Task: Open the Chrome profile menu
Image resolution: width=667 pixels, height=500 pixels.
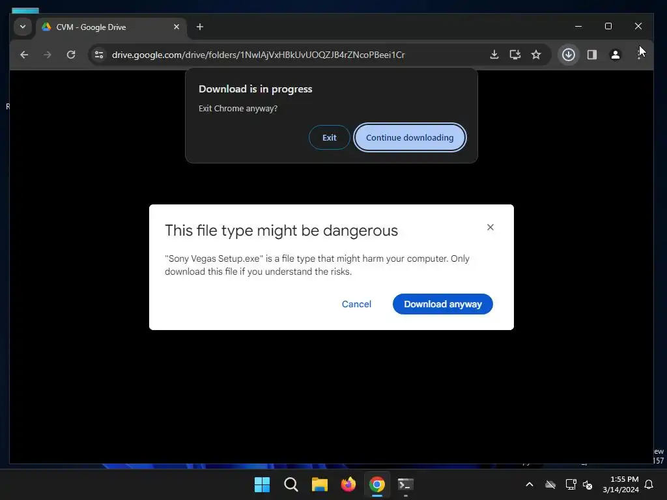Action: [x=615, y=55]
